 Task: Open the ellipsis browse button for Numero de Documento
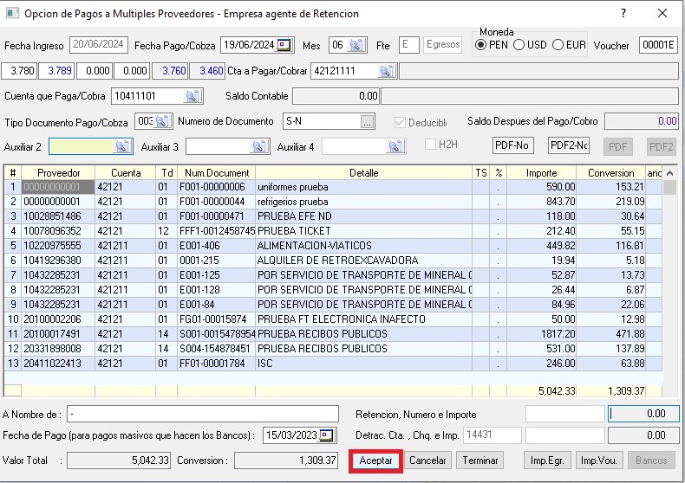point(368,122)
